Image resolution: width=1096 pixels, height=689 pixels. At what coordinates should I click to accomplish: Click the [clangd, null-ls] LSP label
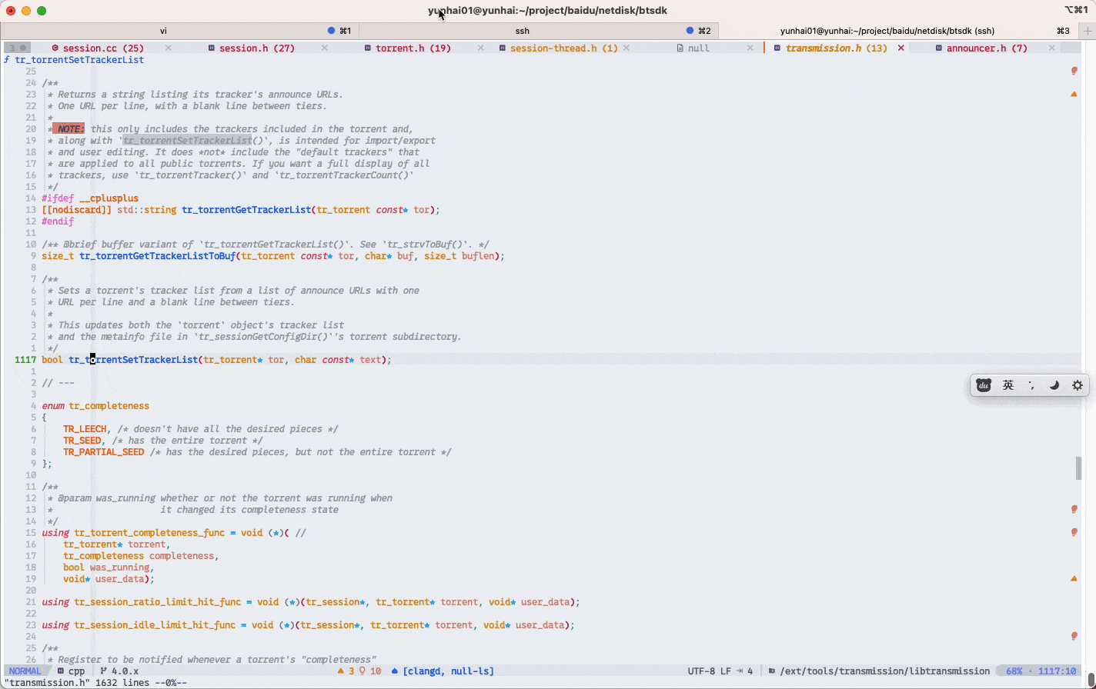[448, 671]
